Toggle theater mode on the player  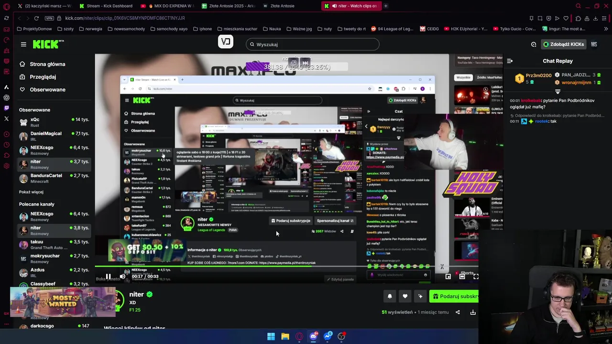point(462,277)
